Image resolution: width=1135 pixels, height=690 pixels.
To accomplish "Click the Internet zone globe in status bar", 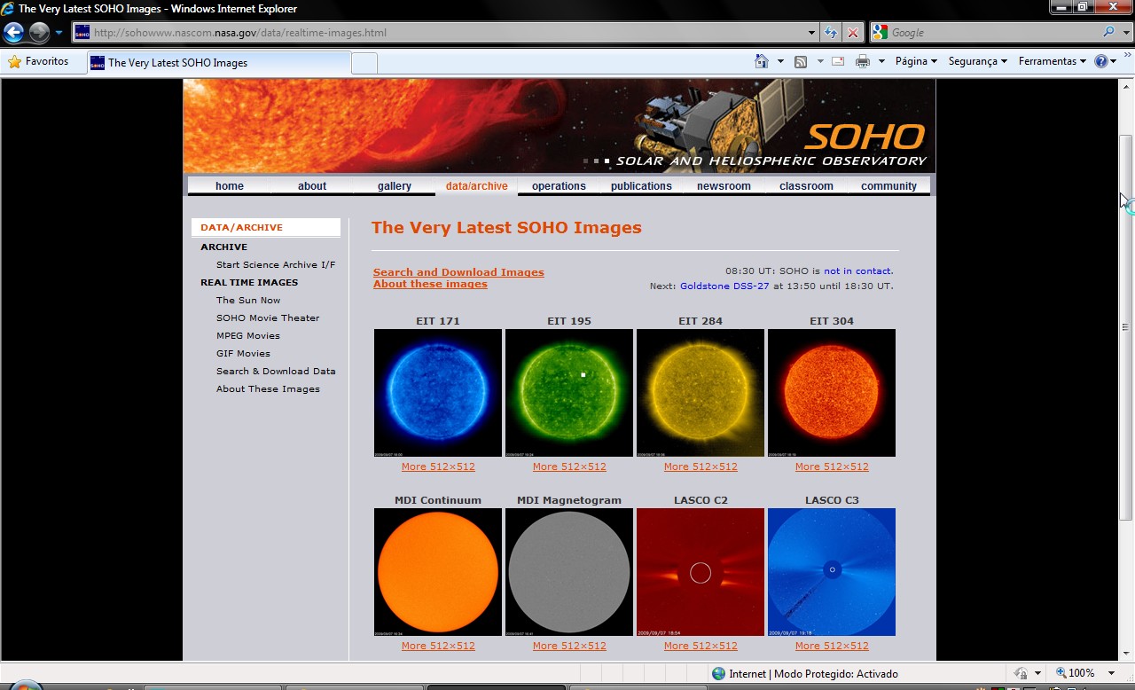I will click(718, 674).
